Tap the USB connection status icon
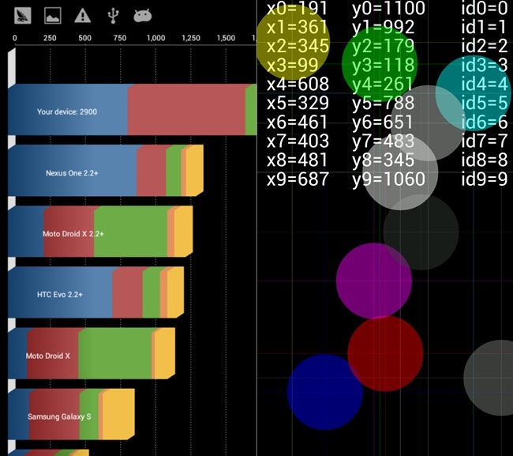This screenshot has width=513, height=456. pos(112,15)
